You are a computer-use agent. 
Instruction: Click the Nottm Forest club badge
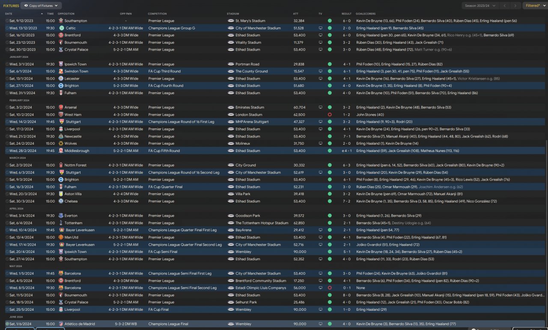[61, 165]
